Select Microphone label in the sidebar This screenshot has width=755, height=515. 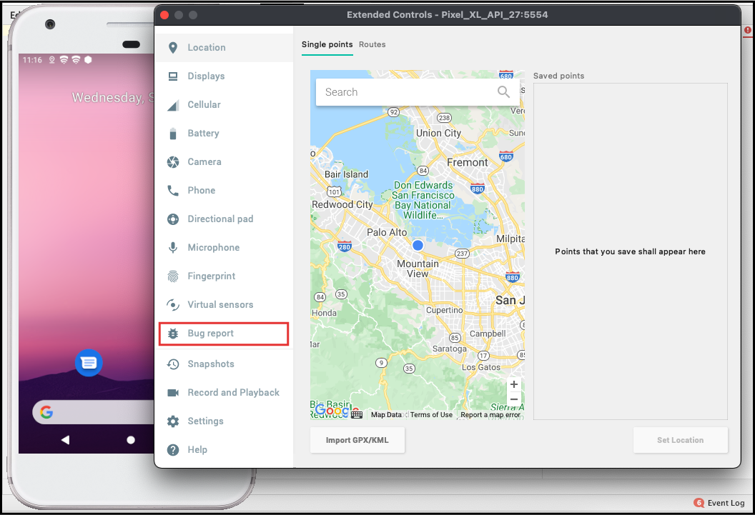point(214,248)
